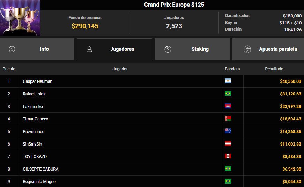Click the Resultado column header

[x=274, y=69]
